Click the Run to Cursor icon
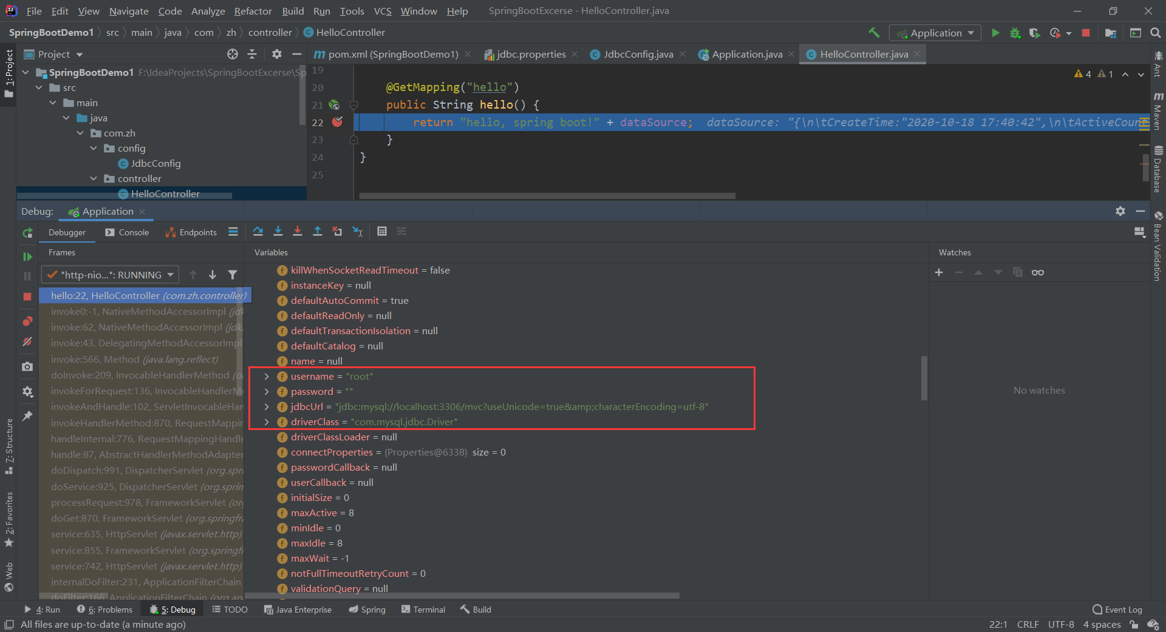The height and width of the screenshot is (632, 1166). point(358,231)
